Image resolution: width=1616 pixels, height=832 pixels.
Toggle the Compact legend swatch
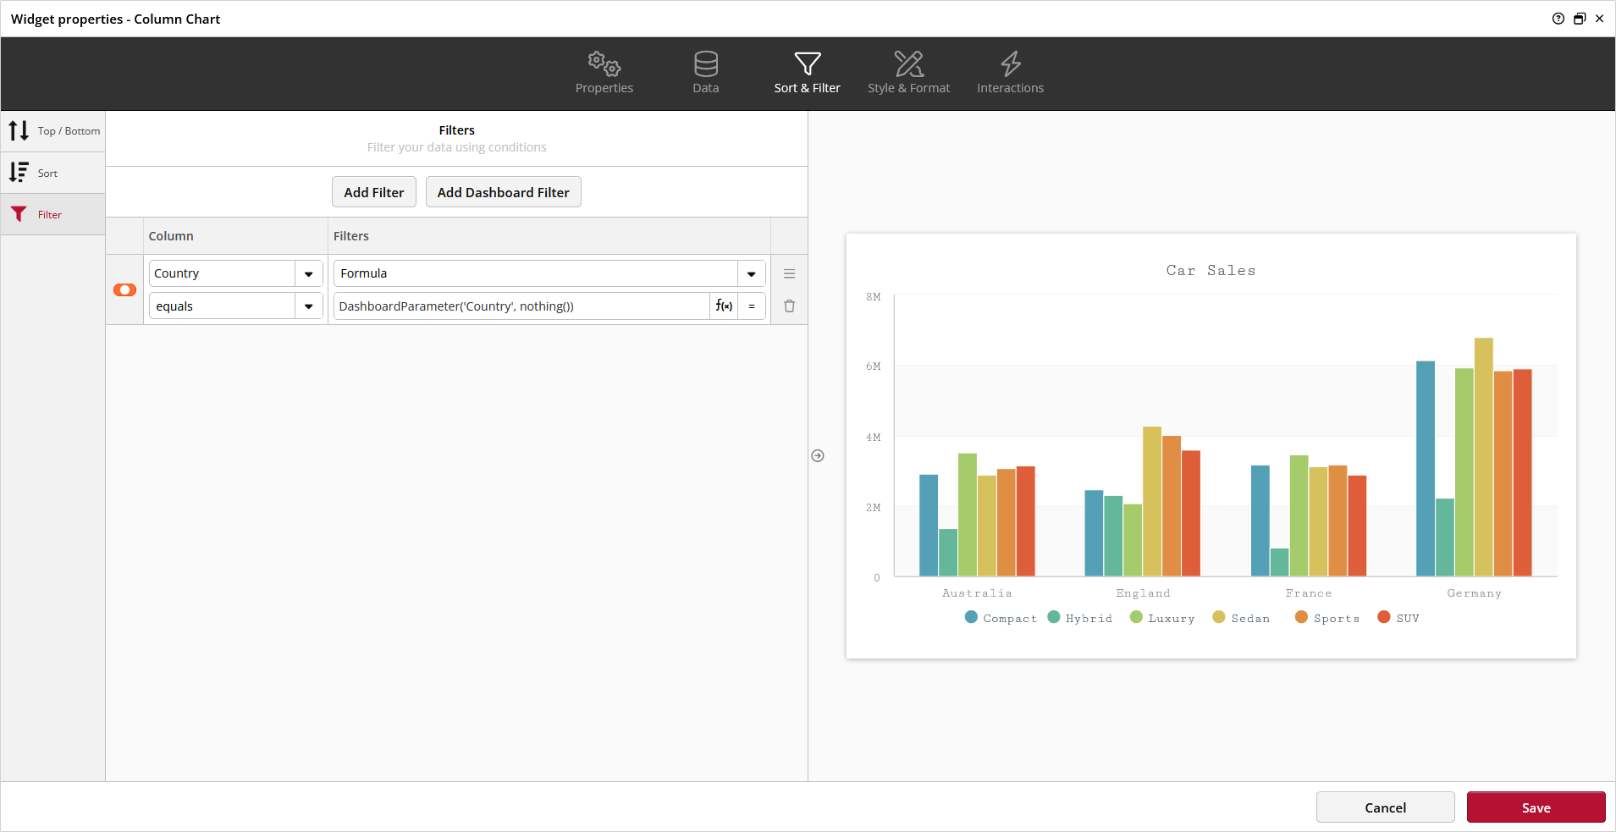tap(971, 617)
